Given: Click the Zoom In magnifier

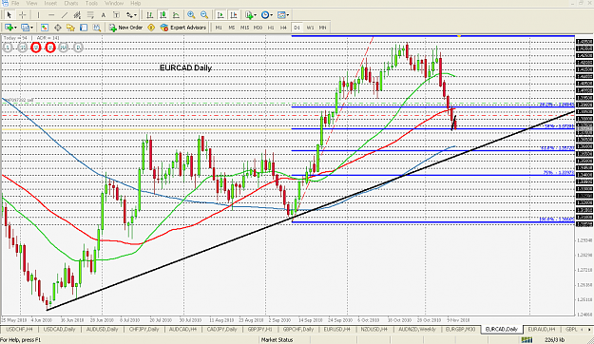Looking at the screenshot, I should click(x=191, y=15).
